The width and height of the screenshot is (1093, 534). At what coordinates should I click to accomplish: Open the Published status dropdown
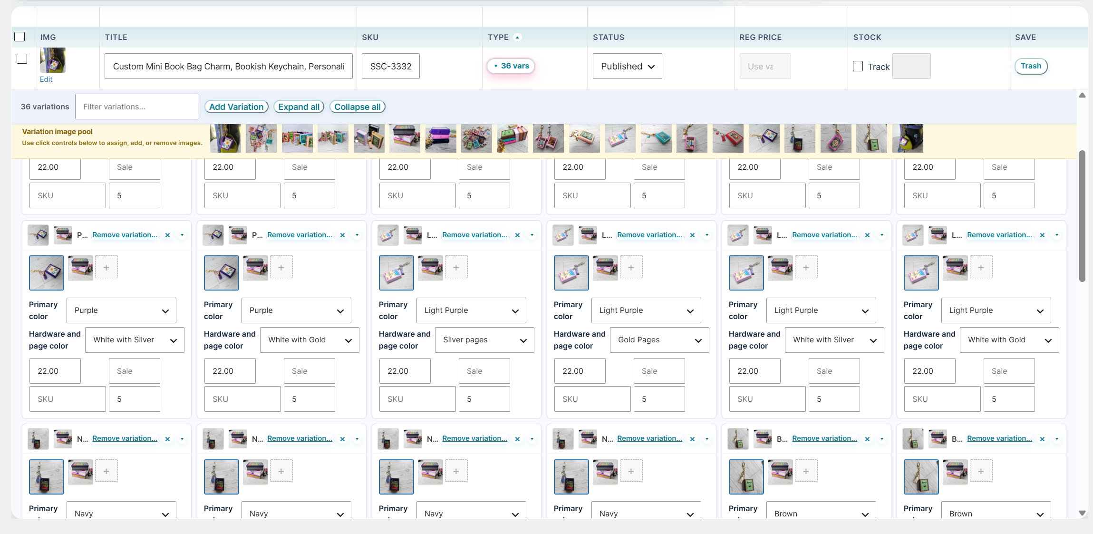(x=627, y=66)
